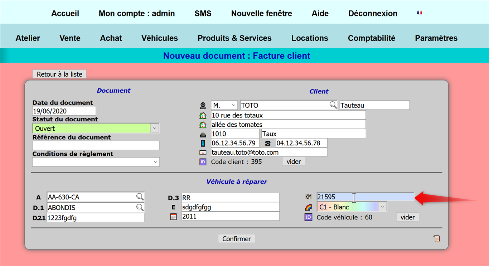Viewport: 489px width, 266px height.
Task: Open Mon compte : admin
Action: (x=137, y=14)
